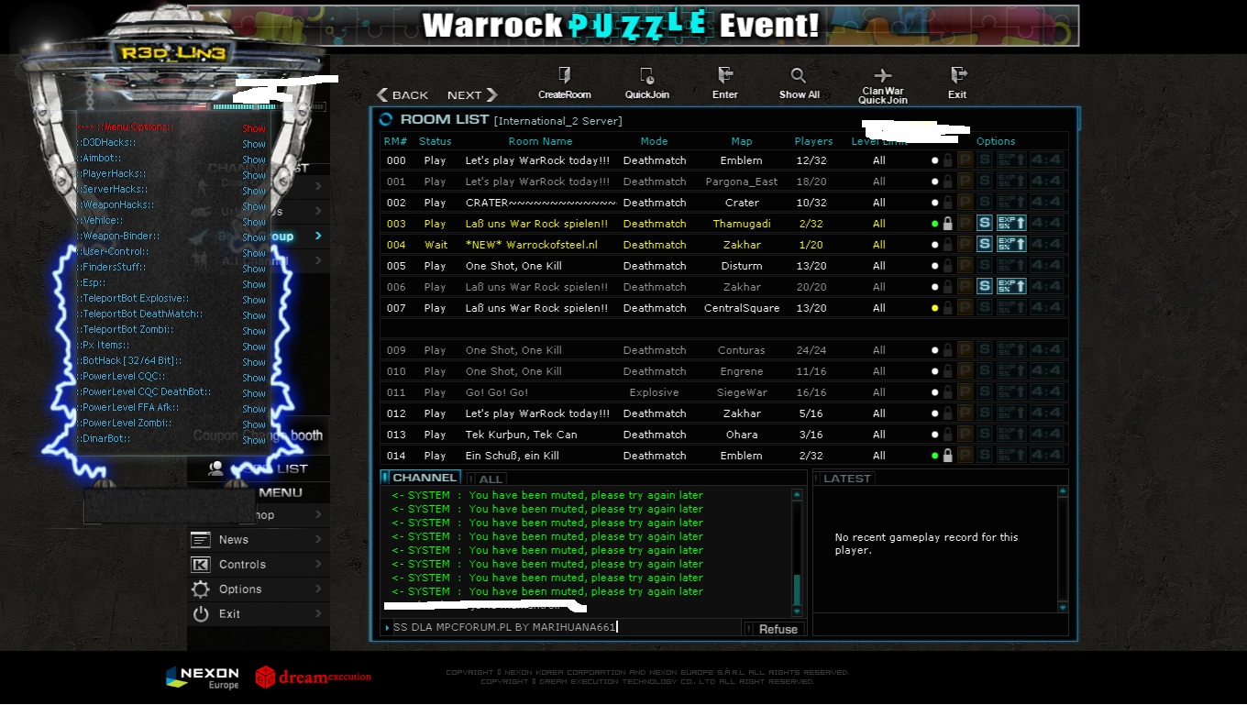
Task: Click the EXP 5% boost icon on room 004
Action: click(1011, 245)
